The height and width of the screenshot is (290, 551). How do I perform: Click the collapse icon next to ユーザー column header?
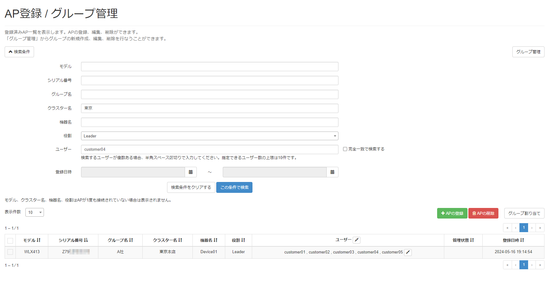coord(356,240)
